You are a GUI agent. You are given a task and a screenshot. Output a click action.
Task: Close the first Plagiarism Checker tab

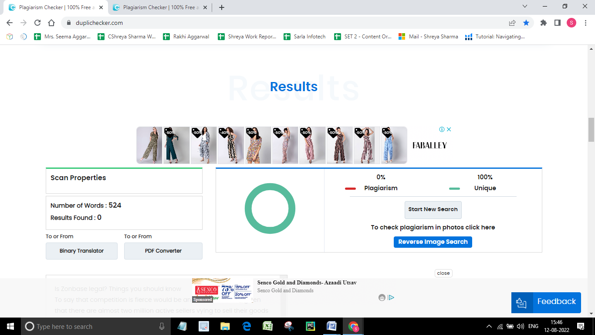click(101, 7)
